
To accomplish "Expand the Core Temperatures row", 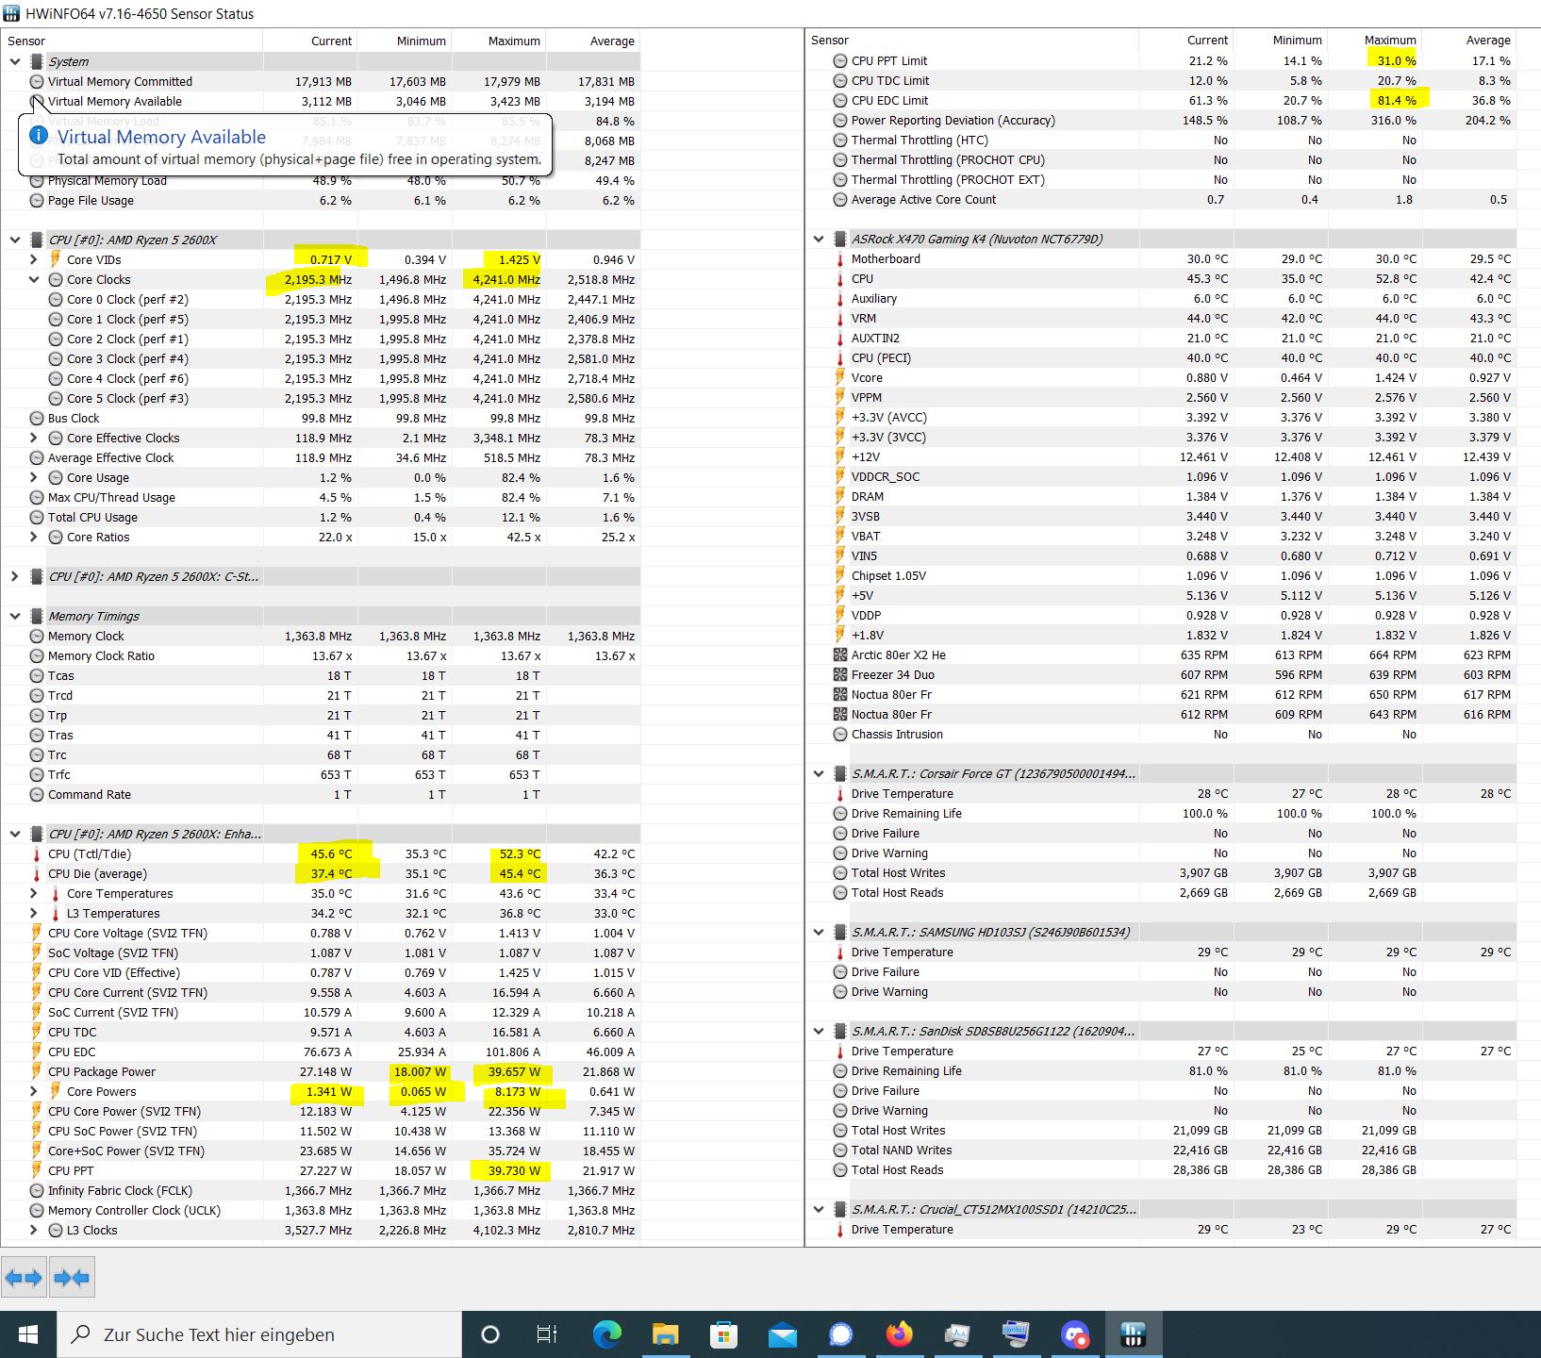I will pos(34,893).
